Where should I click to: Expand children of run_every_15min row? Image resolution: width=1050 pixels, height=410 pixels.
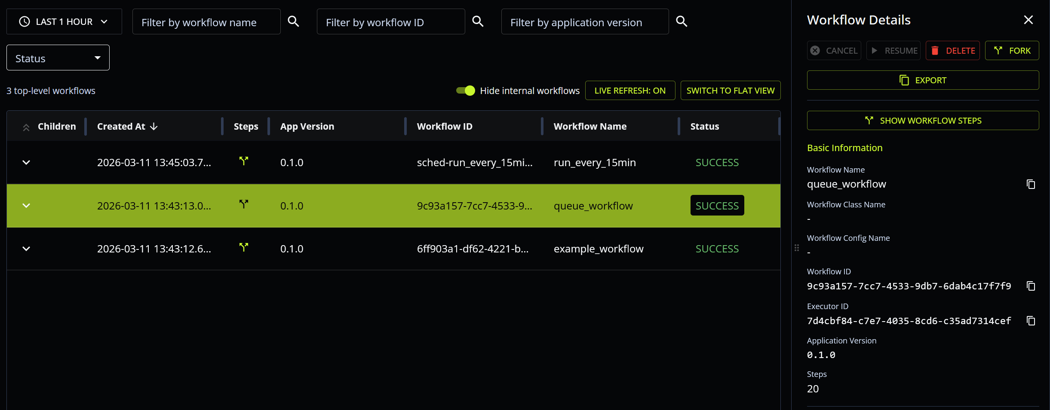(x=26, y=163)
